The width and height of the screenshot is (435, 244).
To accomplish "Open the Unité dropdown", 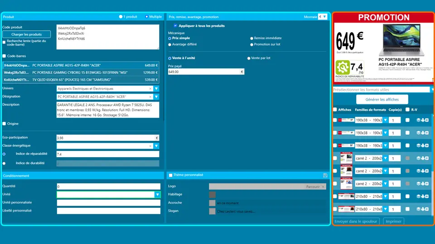I will pos(157,195).
